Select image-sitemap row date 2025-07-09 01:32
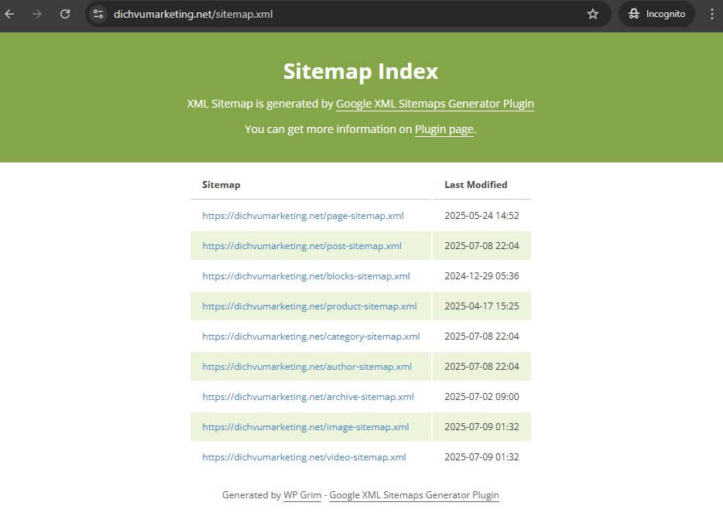Viewport: 723px width, 523px height. coord(481,427)
